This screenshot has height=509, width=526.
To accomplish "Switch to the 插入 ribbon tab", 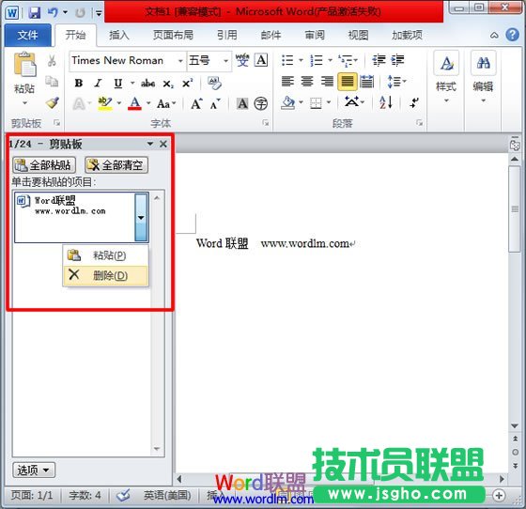I will [118, 35].
